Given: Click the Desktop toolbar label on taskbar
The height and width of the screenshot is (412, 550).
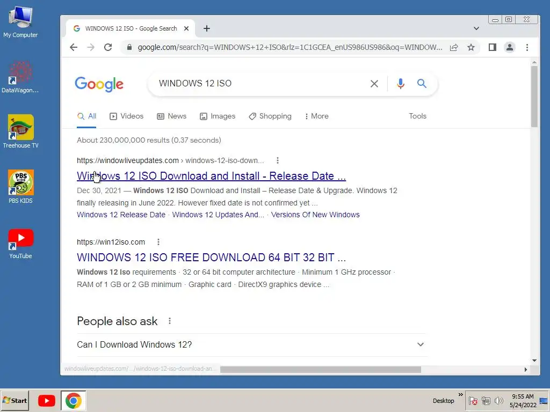Looking at the screenshot, I should [443, 401].
